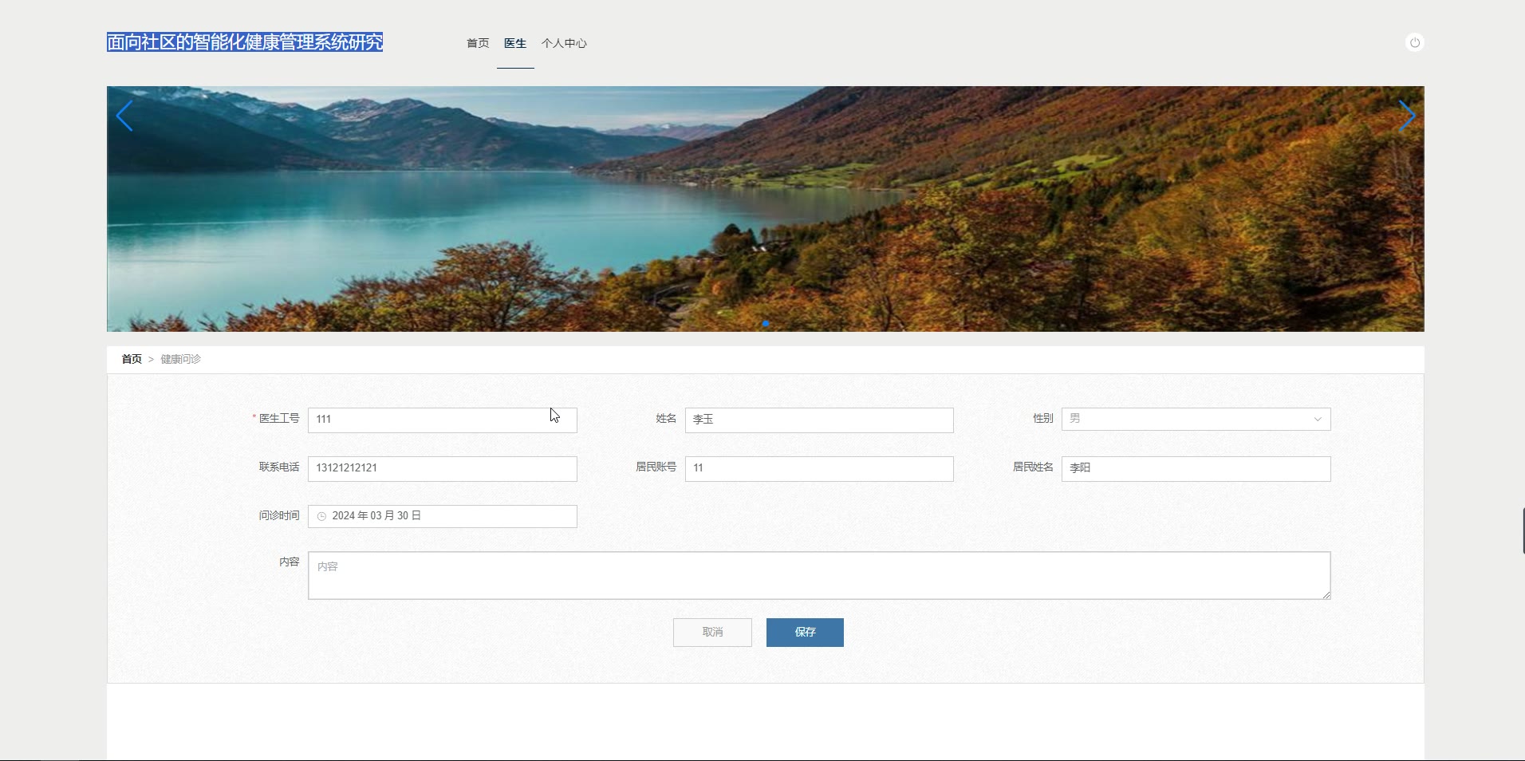This screenshot has width=1525, height=761.
Task: Click the 问诊时间 label
Action: pos(278,515)
